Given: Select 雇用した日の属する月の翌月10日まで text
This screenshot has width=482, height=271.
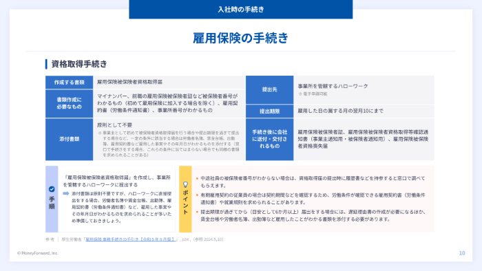Looking at the screenshot, I should tap(340, 111).
